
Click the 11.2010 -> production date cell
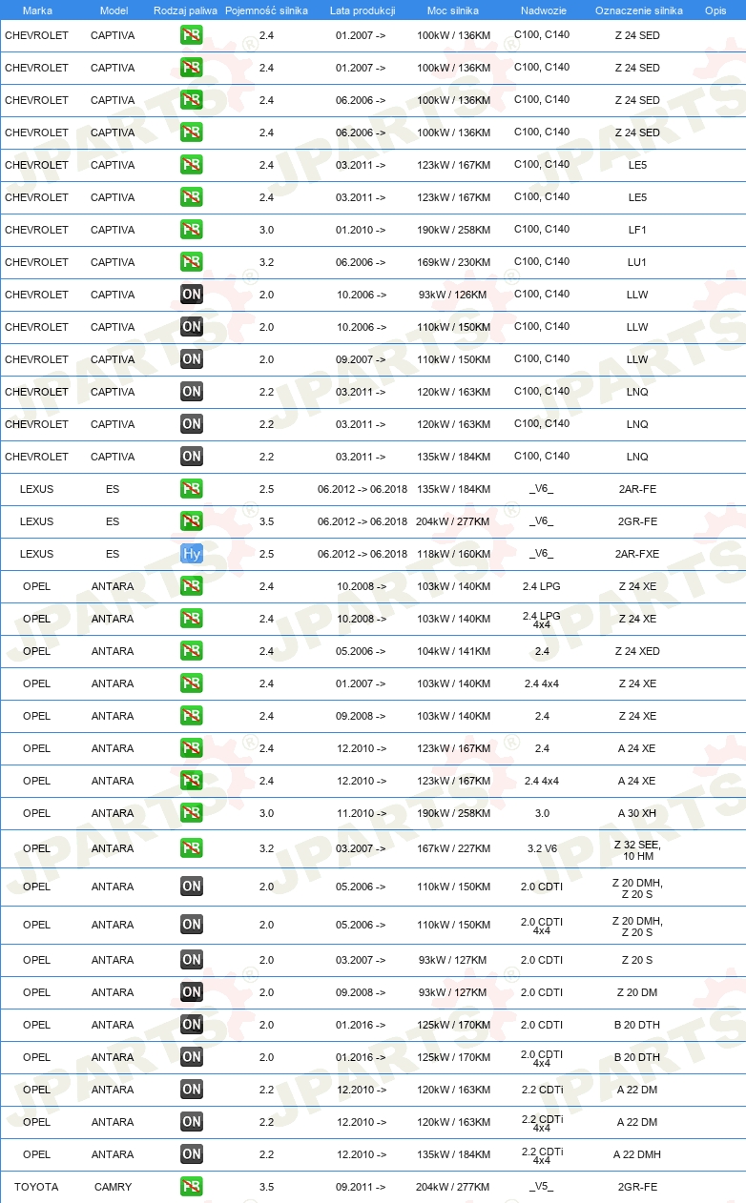tap(361, 813)
